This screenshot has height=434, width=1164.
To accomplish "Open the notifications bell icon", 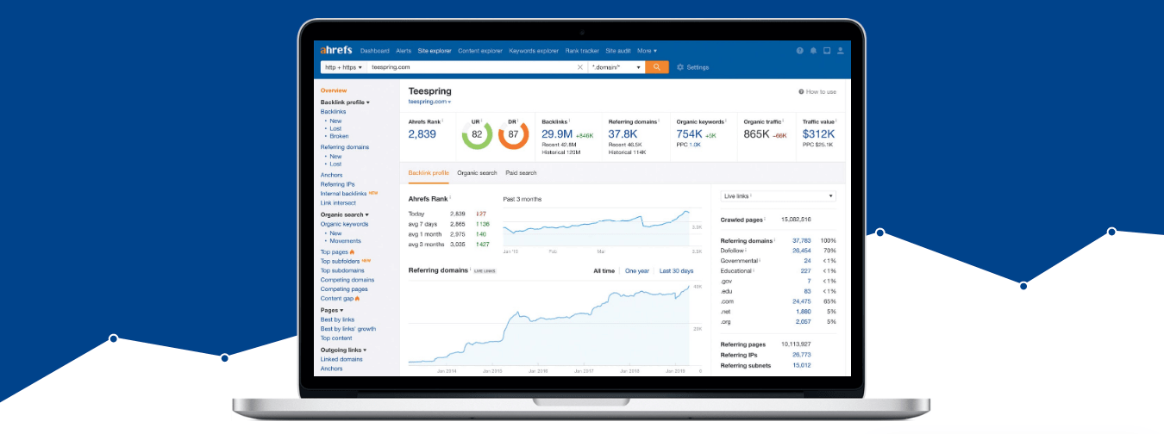I will tap(813, 51).
